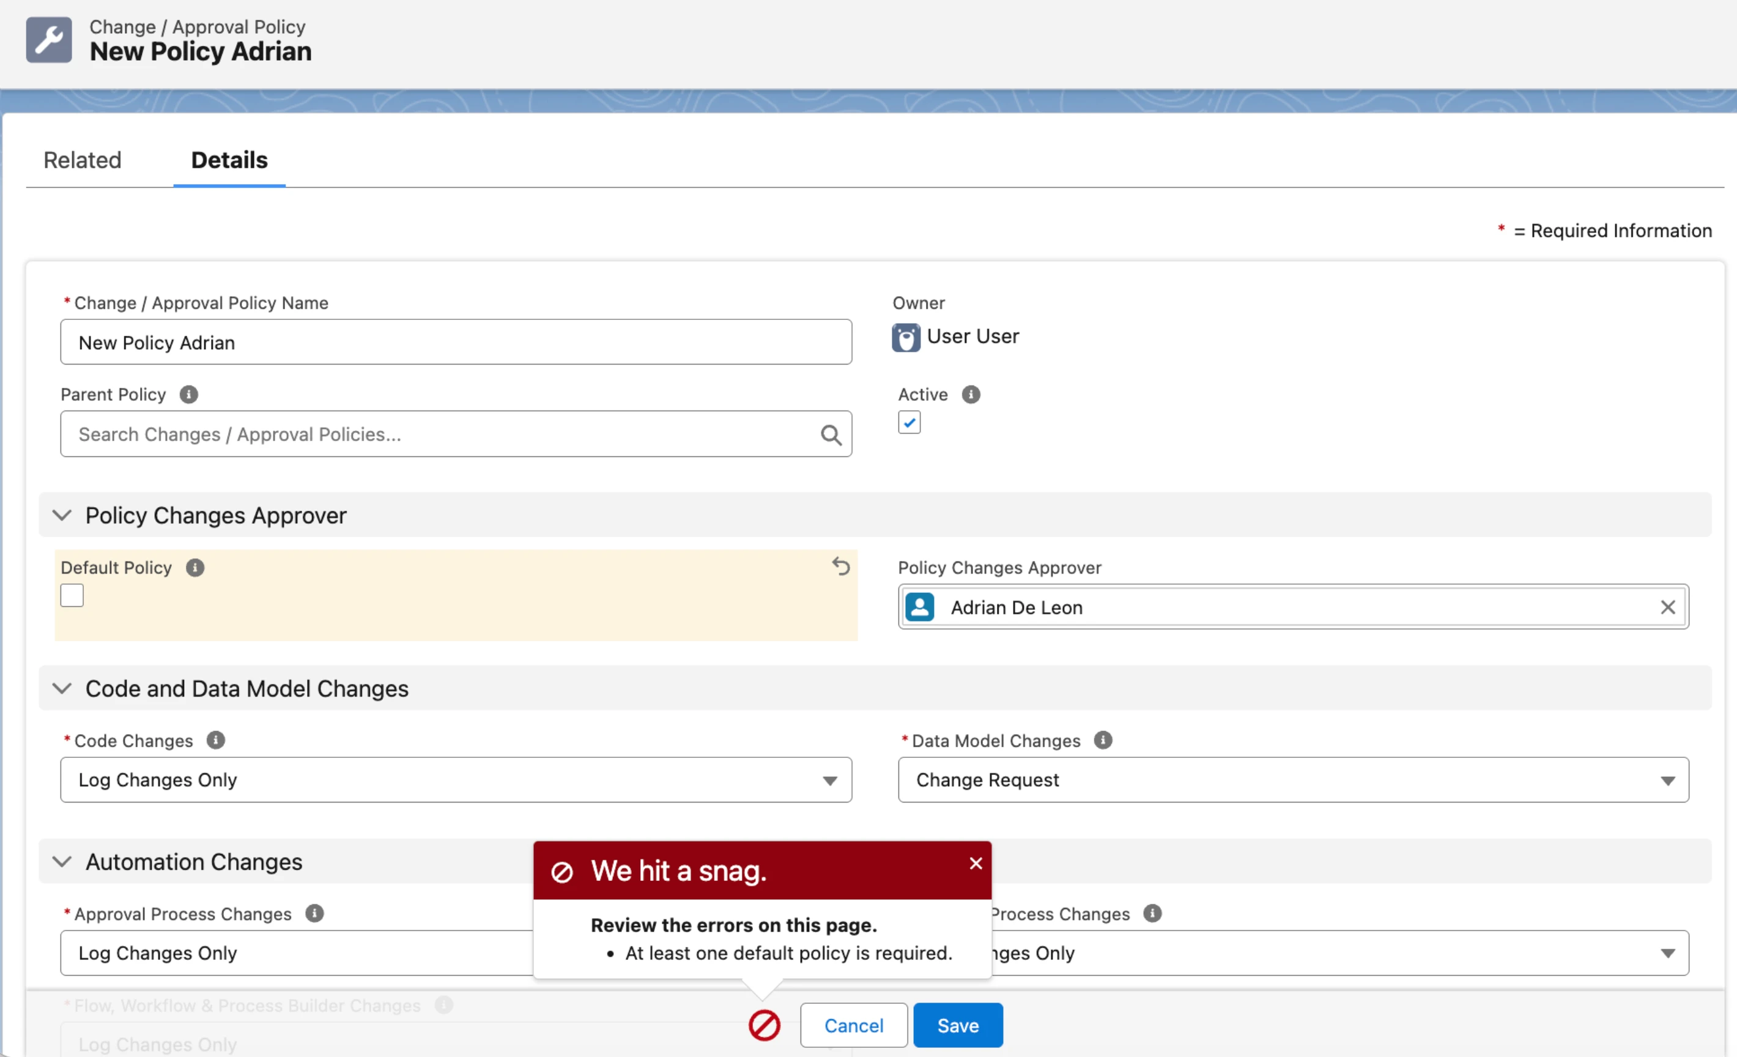The width and height of the screenshot is (1737, 1057).
Task: Click the wrench icon in the page header
Action: [49, 40]
